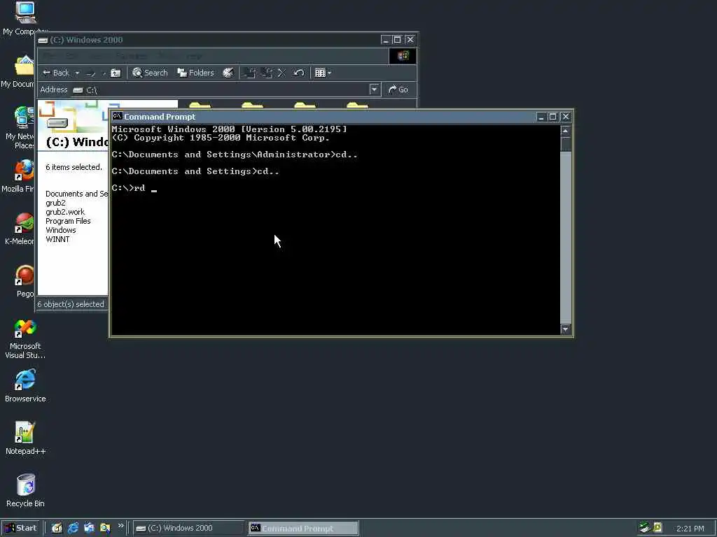Viewport: 717px width, 537px height.
Task: Click the Windows logo throbber in Explorer
Action: click(x=403, y=56)
